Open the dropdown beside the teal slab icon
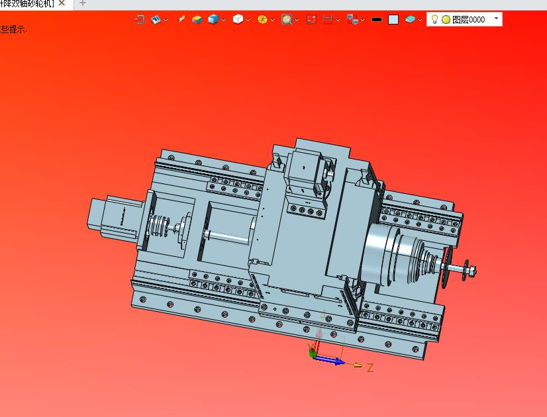 pyautogui.click(x=420, y=20)
